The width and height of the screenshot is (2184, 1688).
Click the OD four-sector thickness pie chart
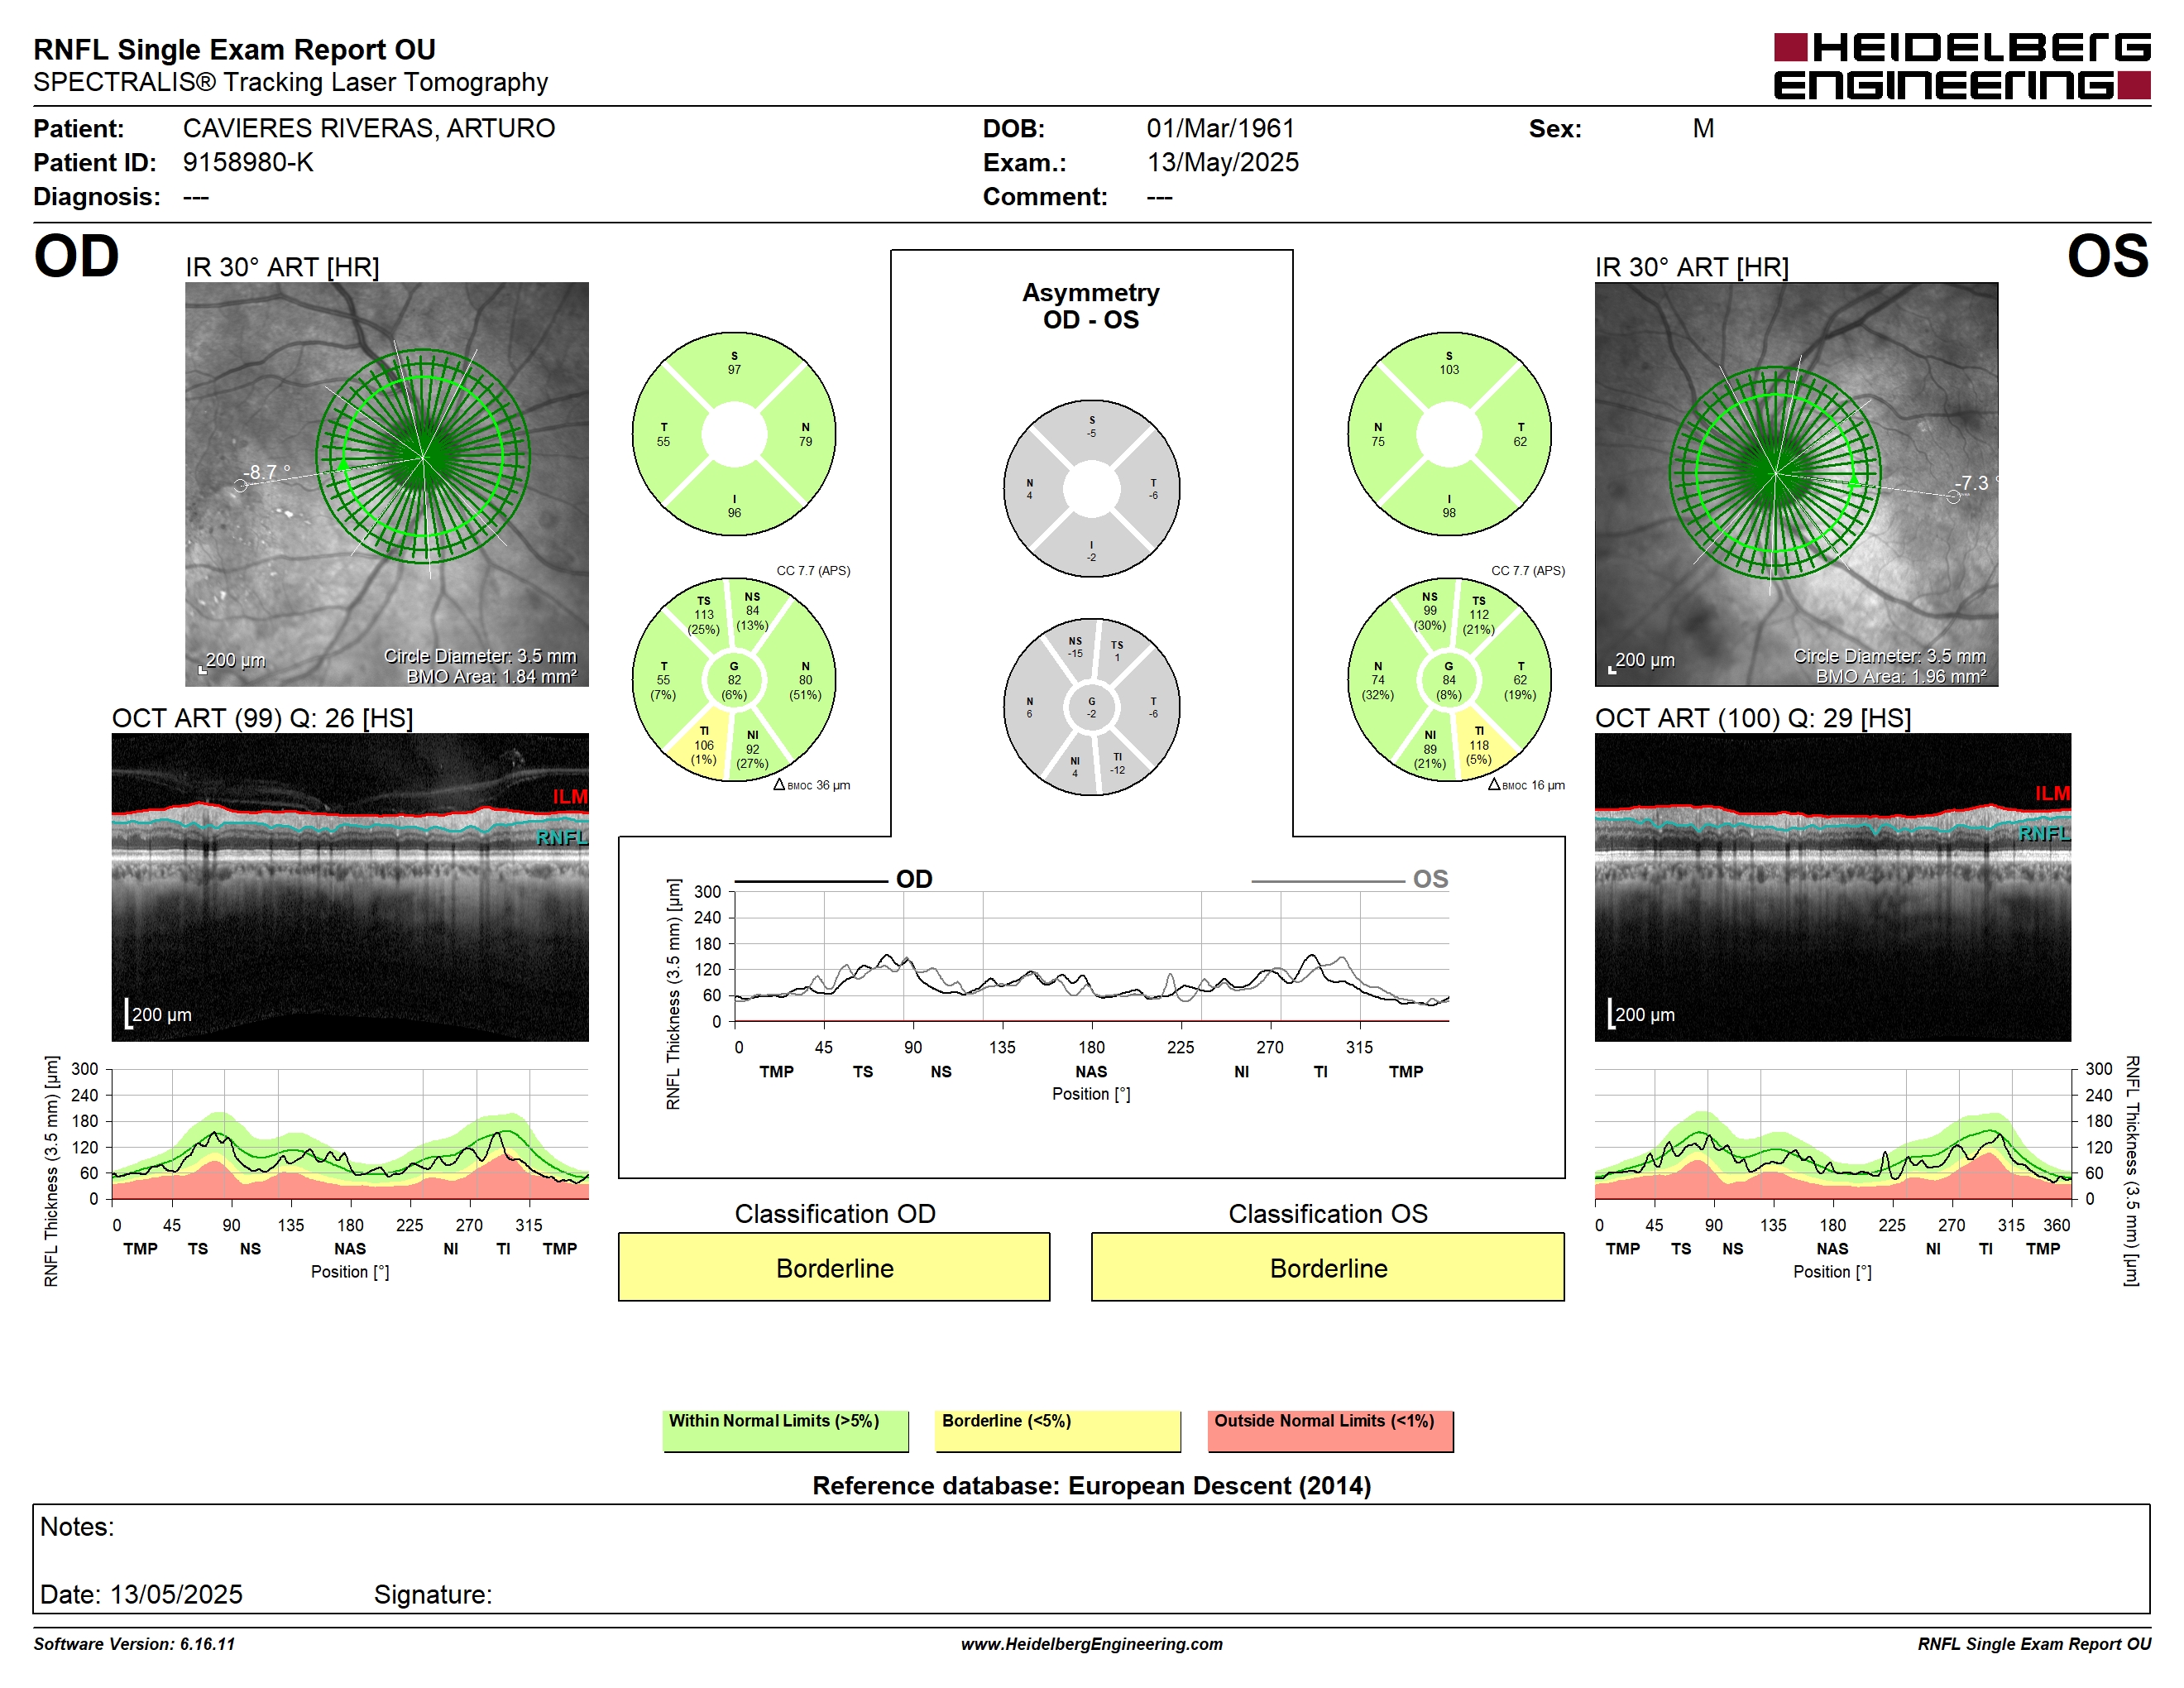pyautogui.click(x=734, y=434)
